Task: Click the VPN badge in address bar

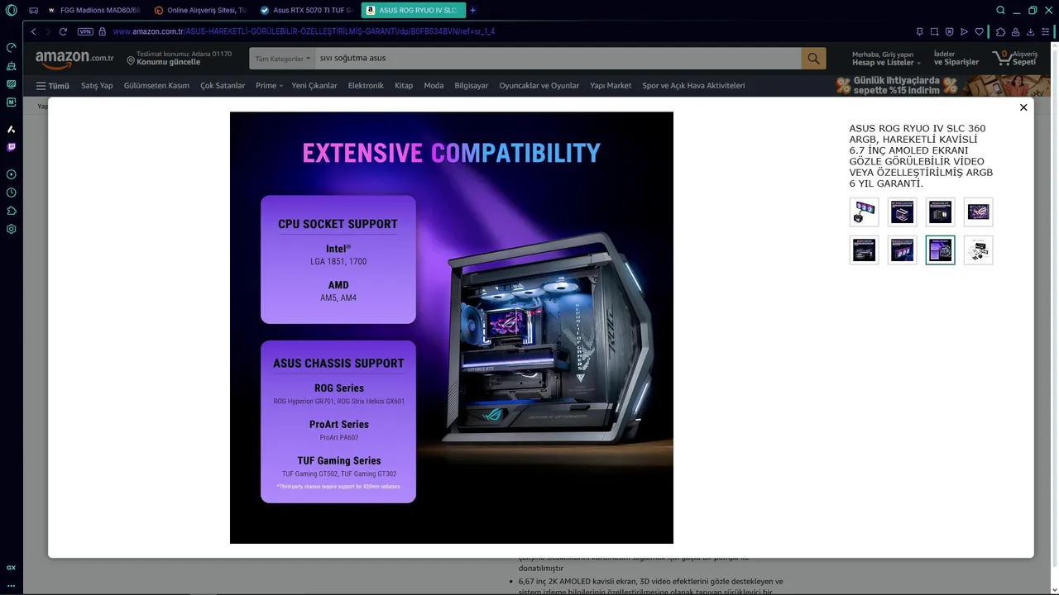Action: pos(85,31)
